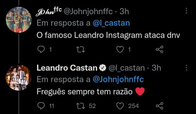Reply to Leandro Castan's tweet
This screenshot has width=196, height=114.
[x=41, y=106]
